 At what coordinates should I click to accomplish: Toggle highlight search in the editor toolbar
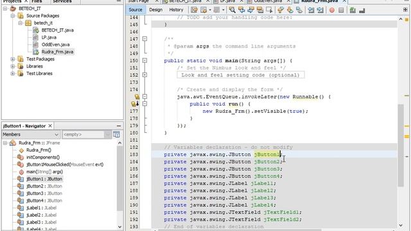[x=259, y=10]
